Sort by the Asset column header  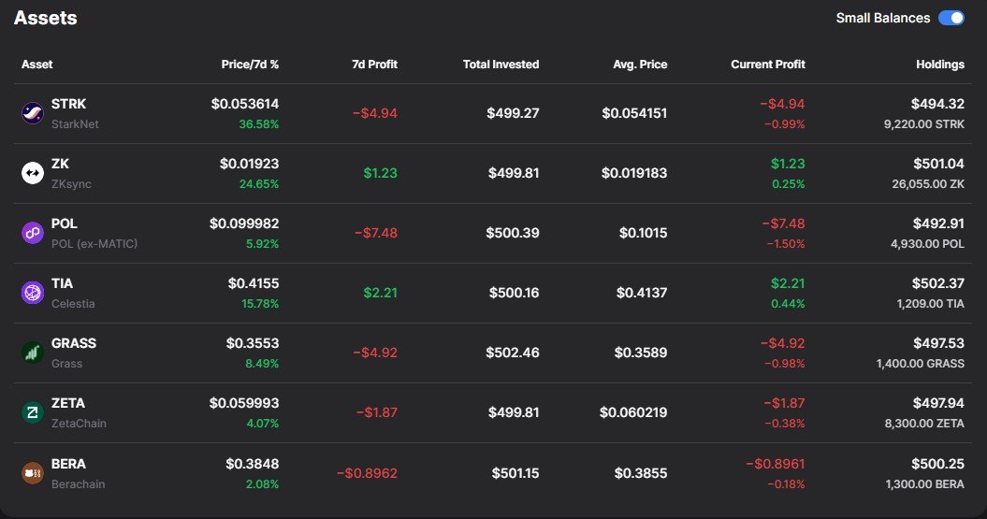[37, 65]
